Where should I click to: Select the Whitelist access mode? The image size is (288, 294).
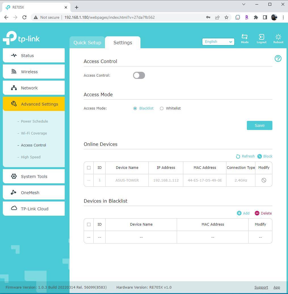coord(162,108)
